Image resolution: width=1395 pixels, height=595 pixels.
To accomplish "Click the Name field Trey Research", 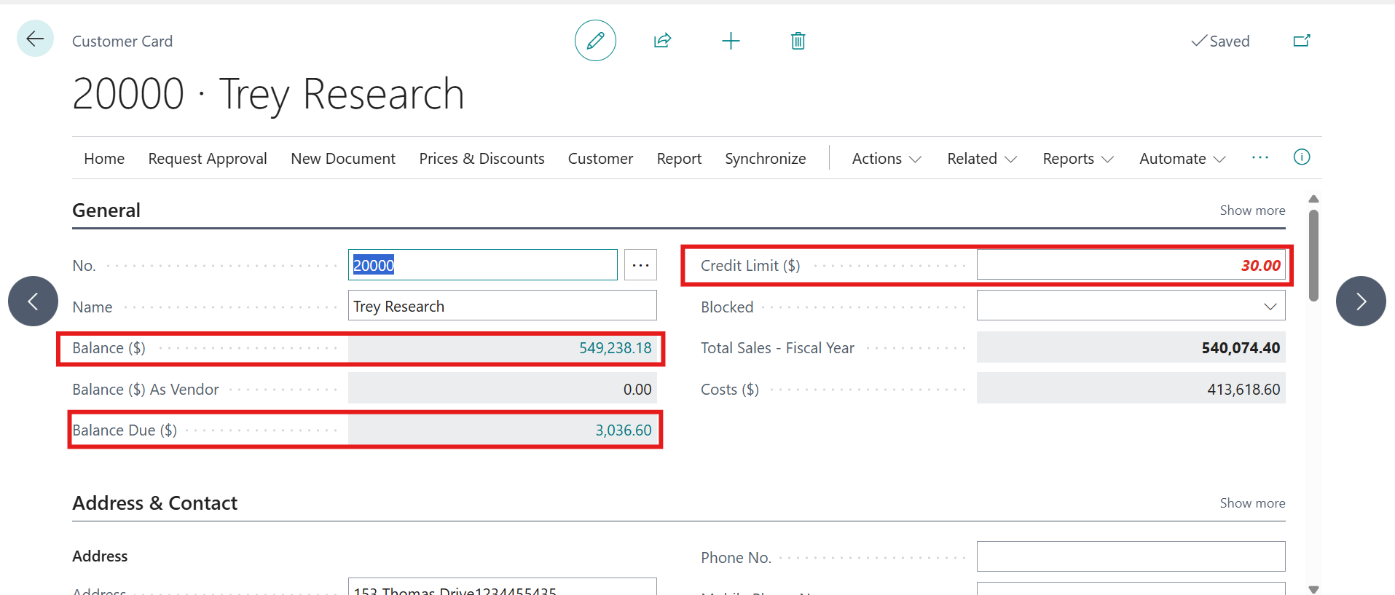I will pyautogui.click(x=502, y=307).
